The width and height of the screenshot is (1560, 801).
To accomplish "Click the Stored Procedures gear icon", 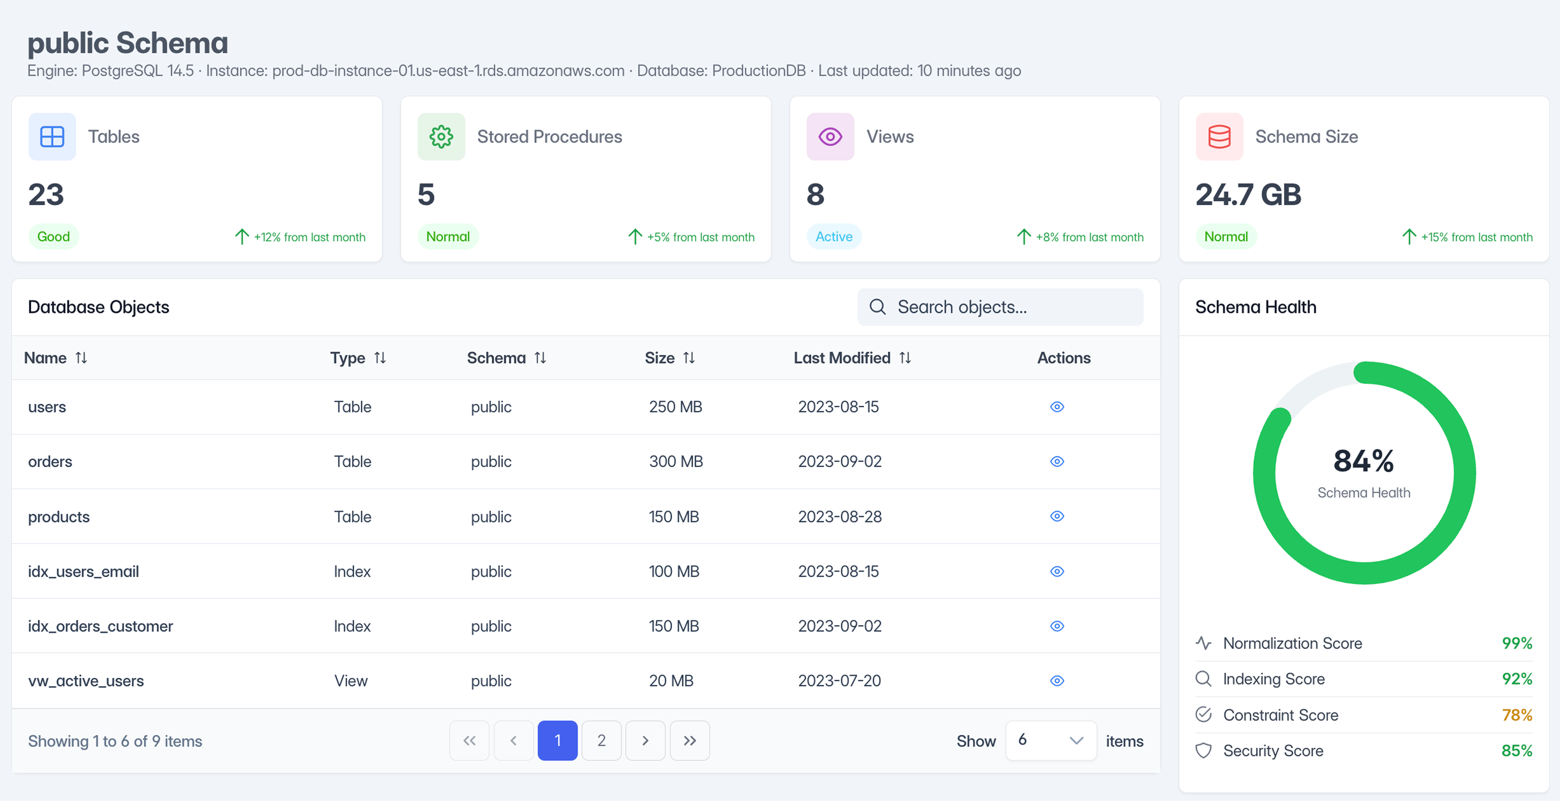I will (441, 137).
